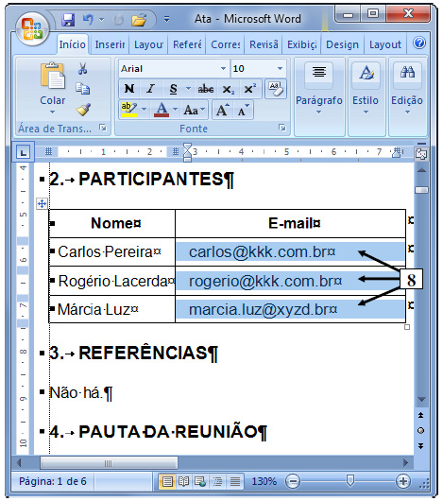Copy the selection

click(83, 89)
